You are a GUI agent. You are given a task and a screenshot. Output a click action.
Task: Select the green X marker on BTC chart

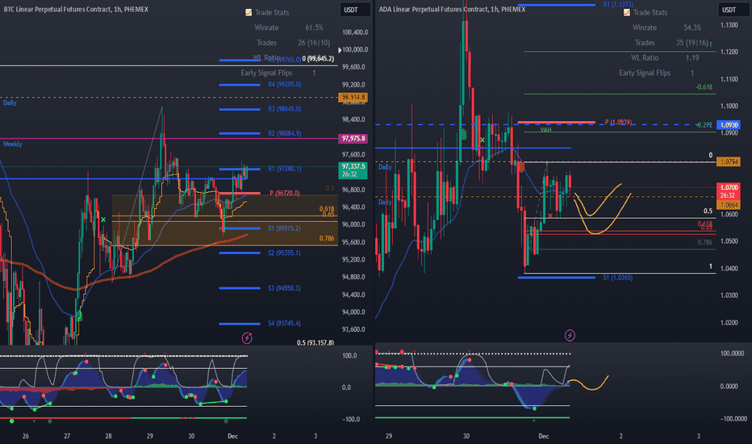tap(103, 220)
